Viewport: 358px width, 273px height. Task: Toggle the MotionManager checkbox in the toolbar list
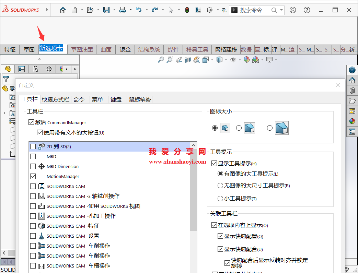(x=33, y=177)
